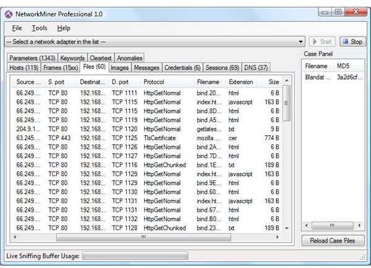The image size is (371, 268).
Task: Select the 204.9.1... source cell
Action: [28, 129]
